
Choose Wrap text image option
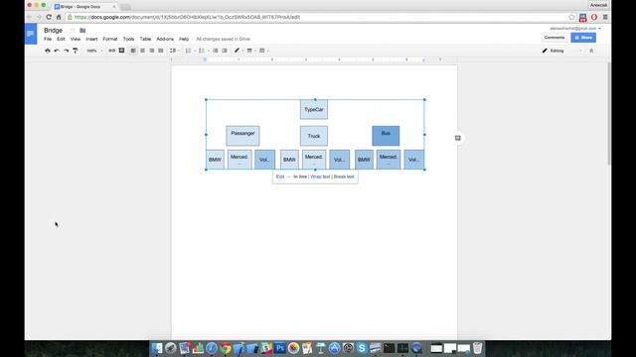tap(320, 177)
